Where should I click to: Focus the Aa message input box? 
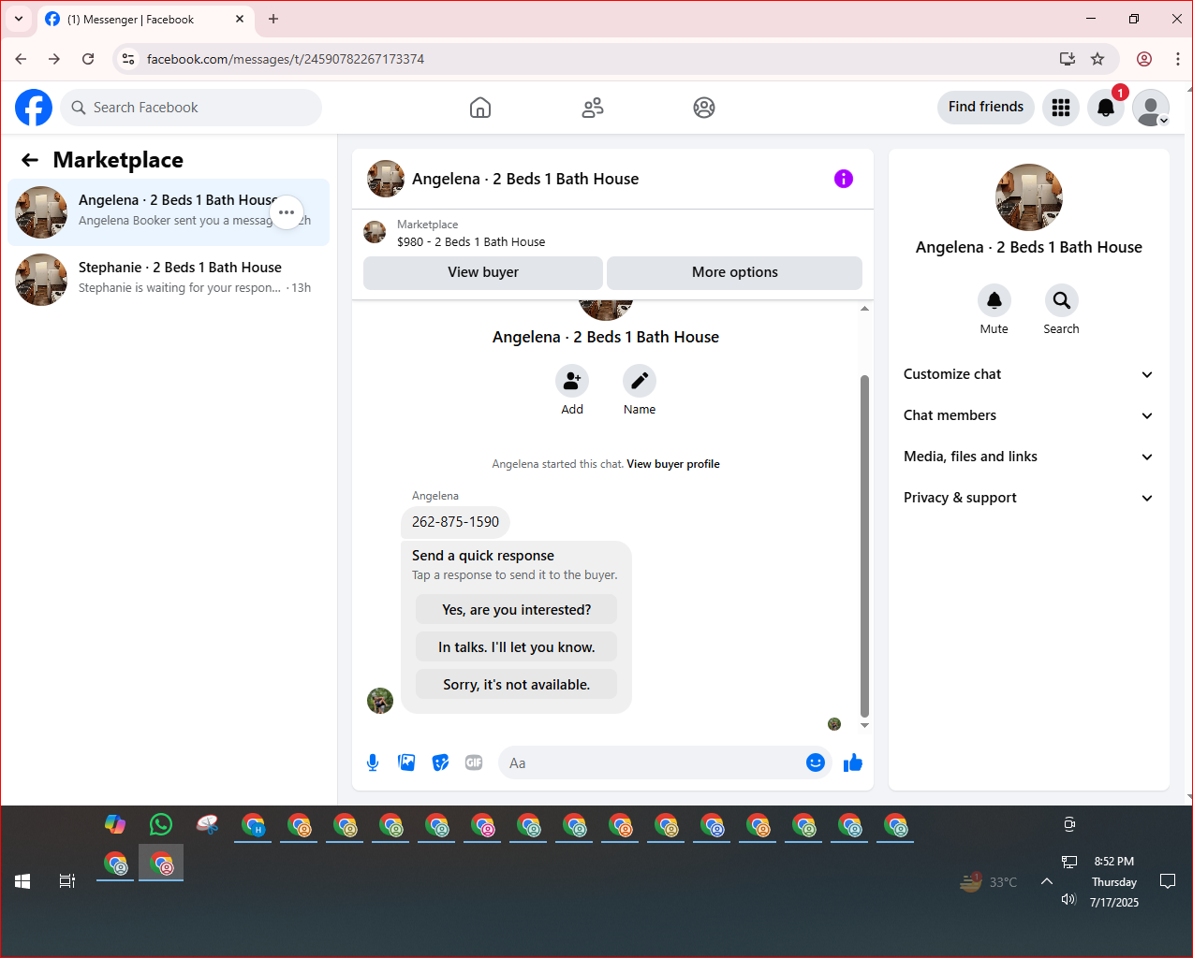pos(654,762)
